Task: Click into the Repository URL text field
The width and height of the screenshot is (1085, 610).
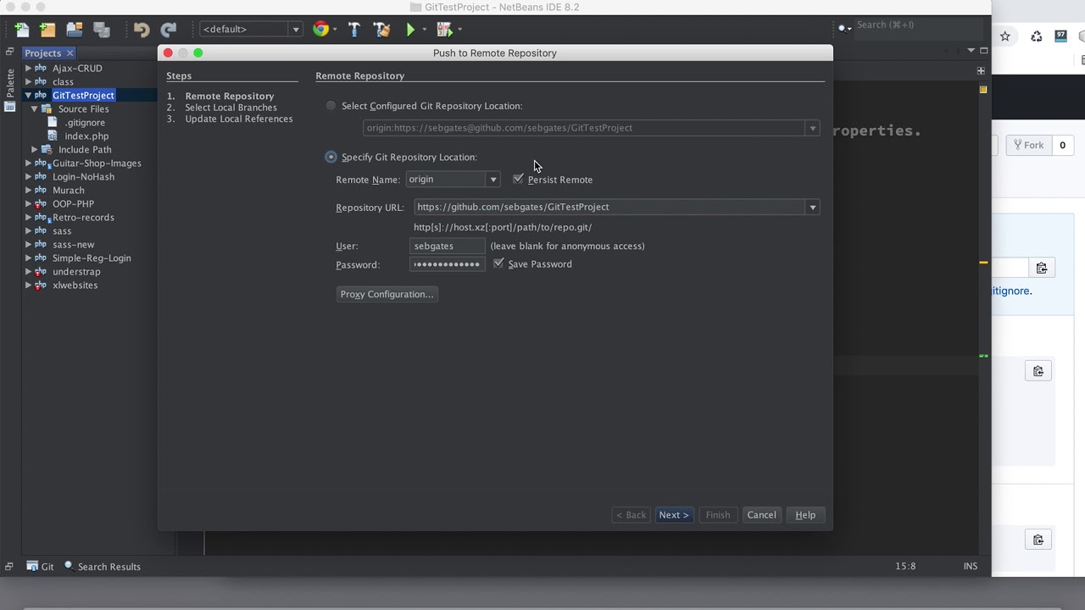Action: tap(609, 208)
